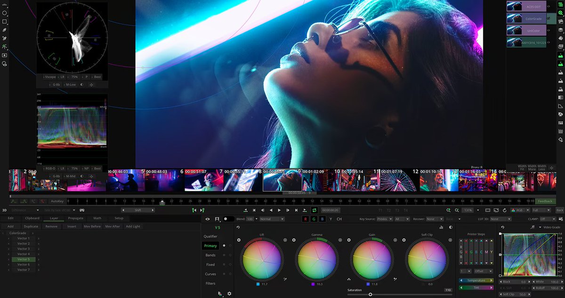The width and height of the screenshot is (565, 298).
Task: Reset the Gain wheel using its right X
Action: [395, 240]
